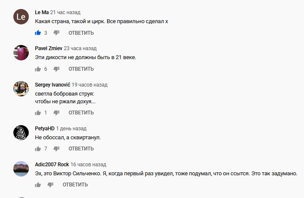Like Sergey Ivanović's comment

pos(38,112)
